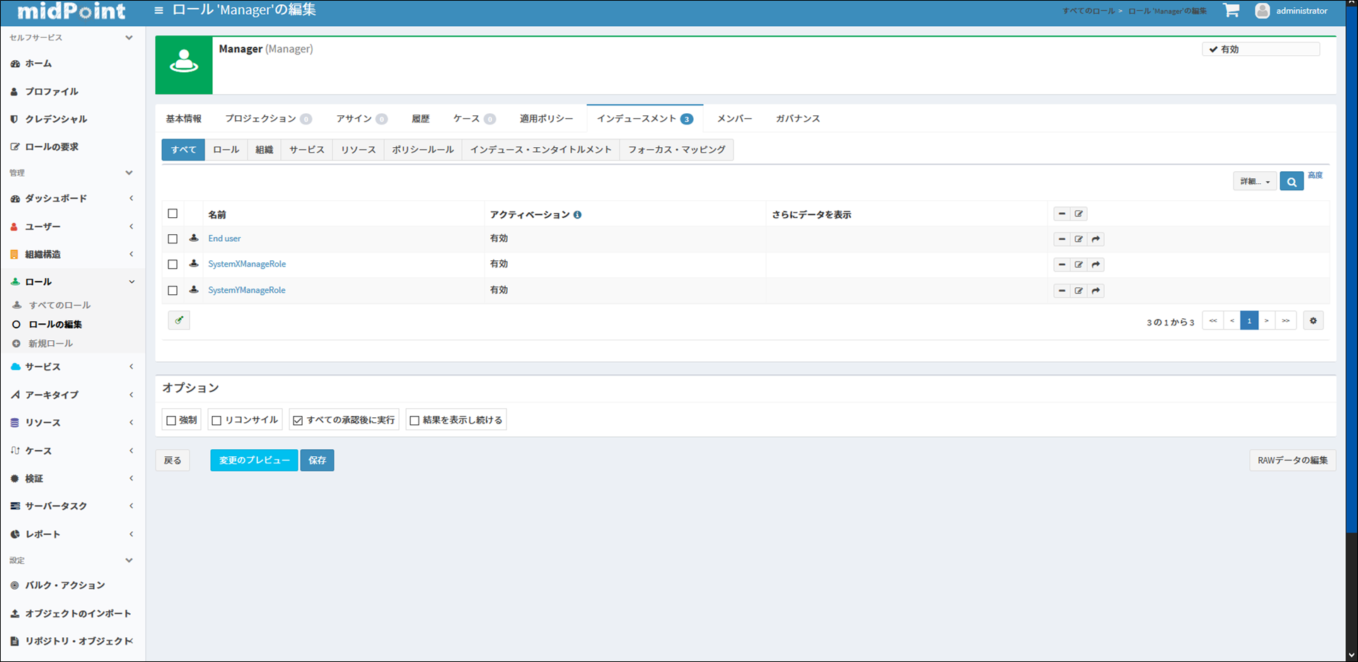Click the administrator user avatar
Viewport: 1358px width, 662px height.
(1263, 11)
